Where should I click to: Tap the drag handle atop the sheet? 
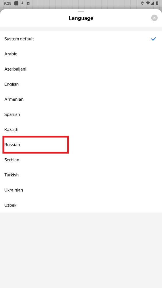pos(81,11)
